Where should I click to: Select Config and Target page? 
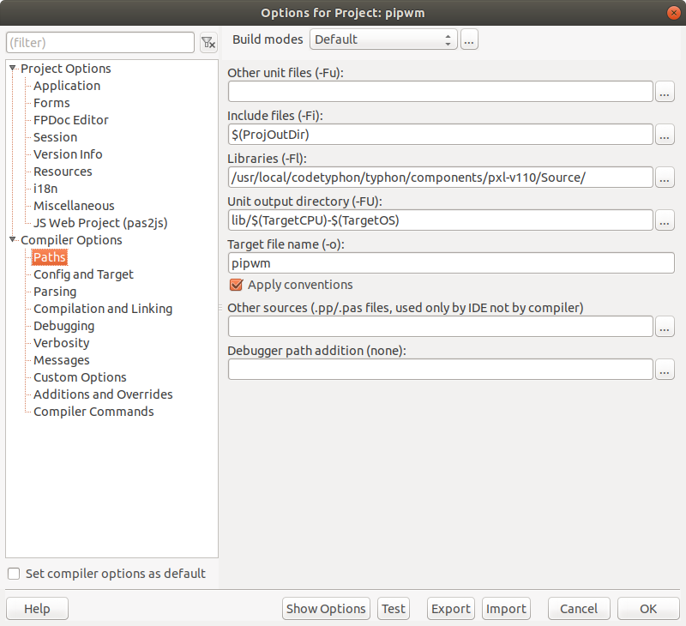tap(83, 274)
